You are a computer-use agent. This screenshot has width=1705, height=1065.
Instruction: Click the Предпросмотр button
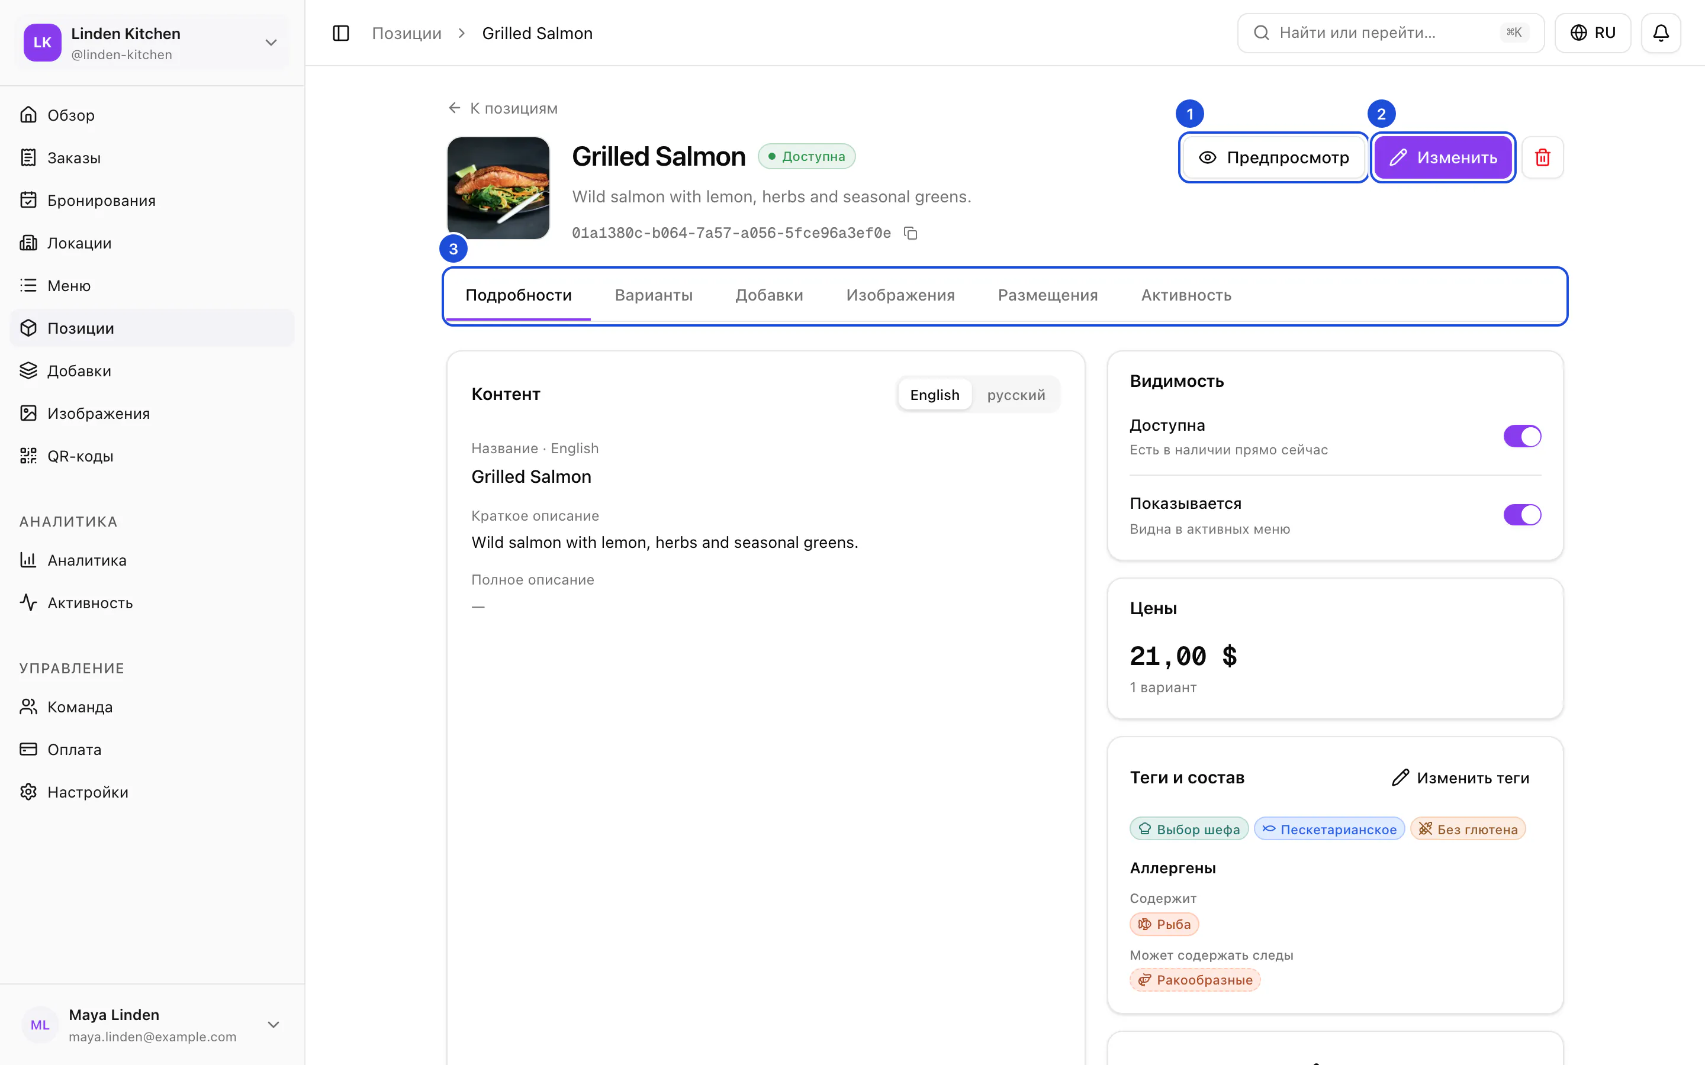(x=1274, y=157)
